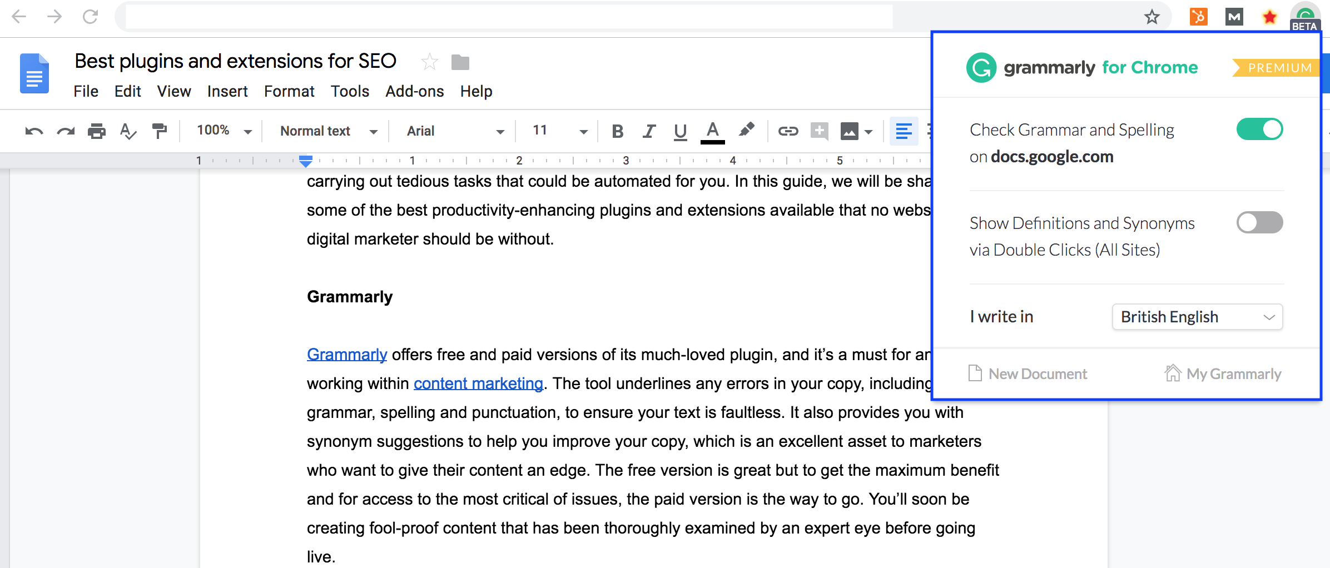Image resolution: width=1330 pixels, height=568 pixels.
Task: Open My Grammarly from the popup
Action: pyautogui.click(x=1223, y=373)
